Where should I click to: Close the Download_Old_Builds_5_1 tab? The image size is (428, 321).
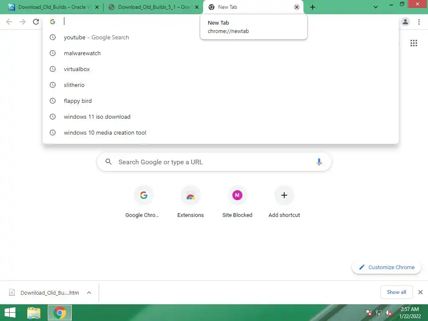[197, 7]
